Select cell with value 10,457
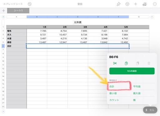Image resolution: width=160 pixels, height=116 pixels. [57, 35]
